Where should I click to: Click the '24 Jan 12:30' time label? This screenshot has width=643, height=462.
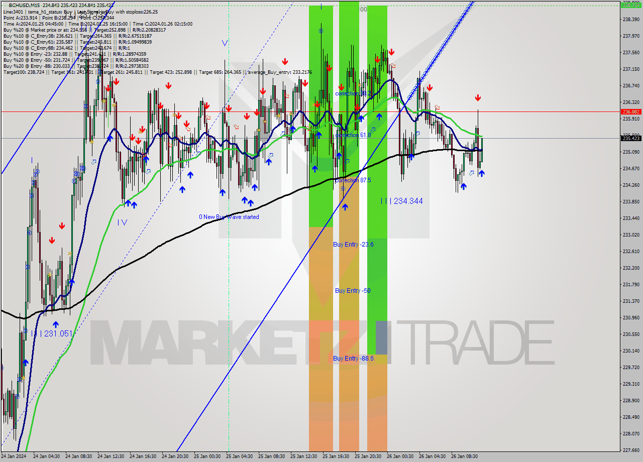(110, 456)
